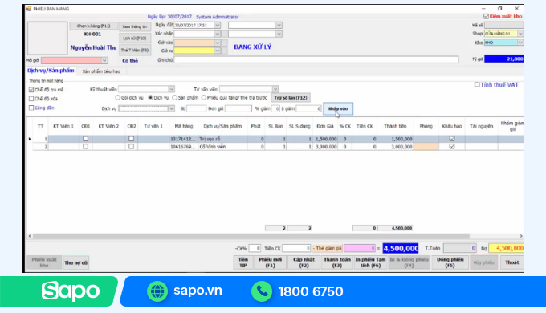The image size is (546, 313).
Task: Untick Khấu hao in Cố Vĩnh viễn row
Action: pos(452,147)
